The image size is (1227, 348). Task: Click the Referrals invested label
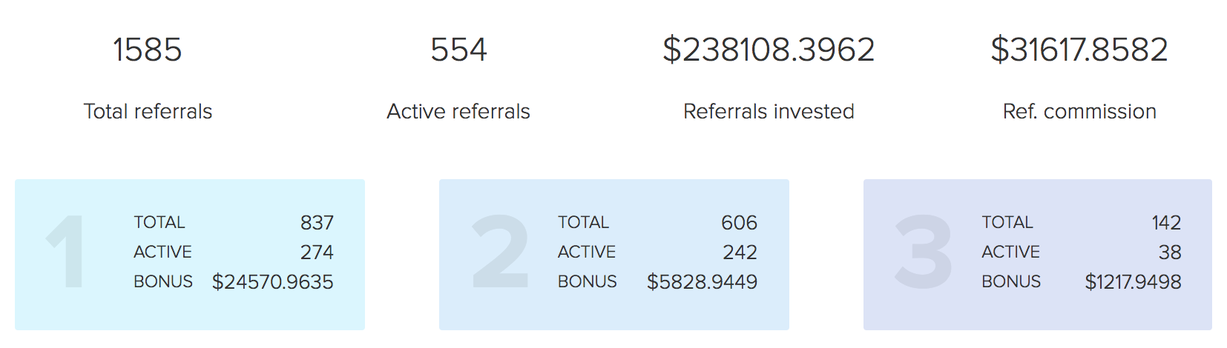pyautogui.click(x=769, y=111)
